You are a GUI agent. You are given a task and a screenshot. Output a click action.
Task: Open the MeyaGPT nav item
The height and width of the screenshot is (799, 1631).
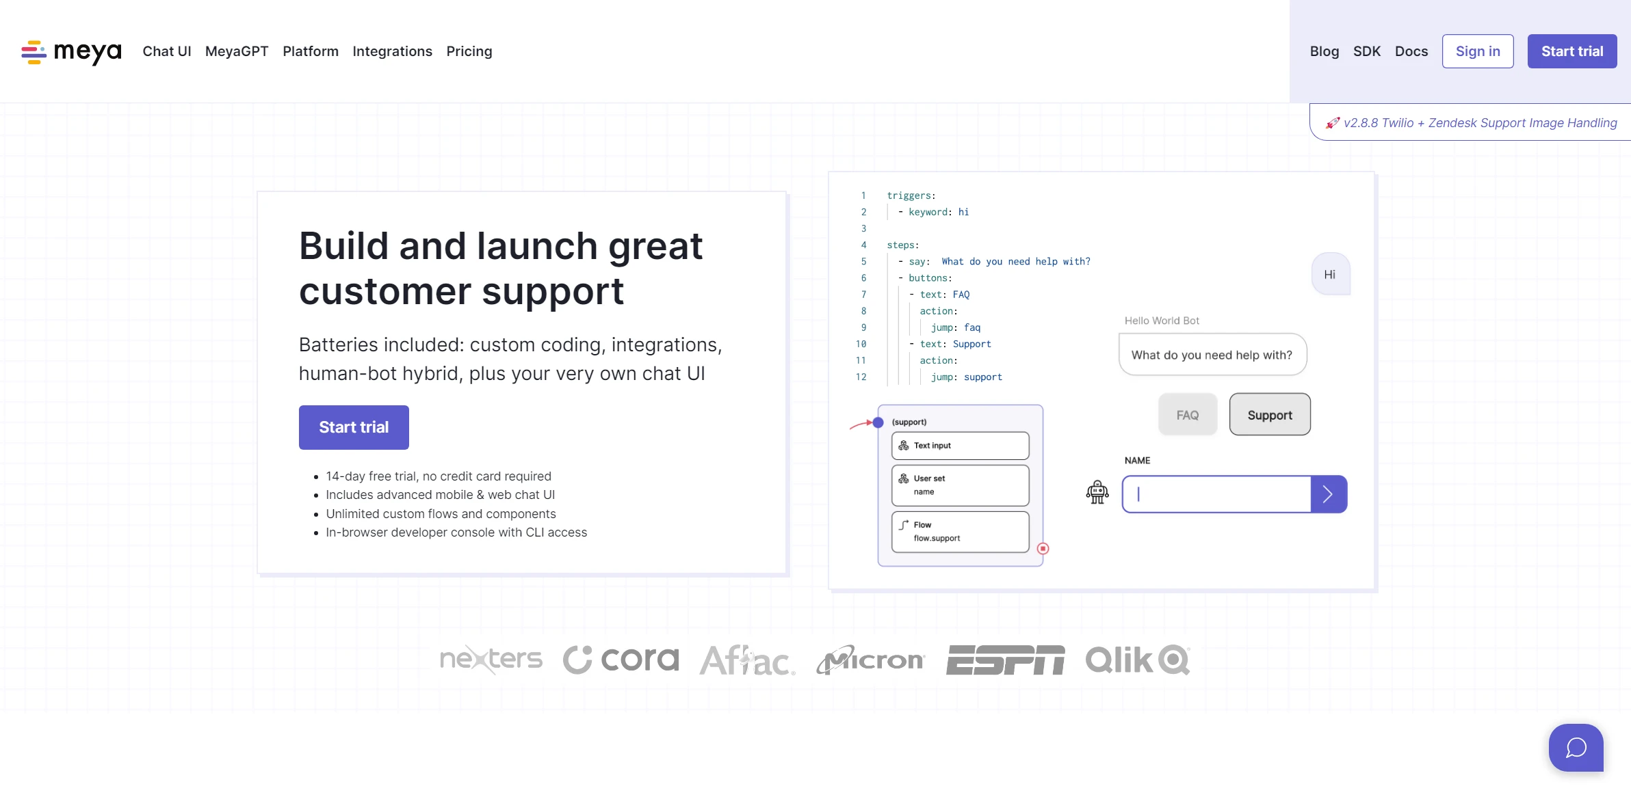click(237, 51)
